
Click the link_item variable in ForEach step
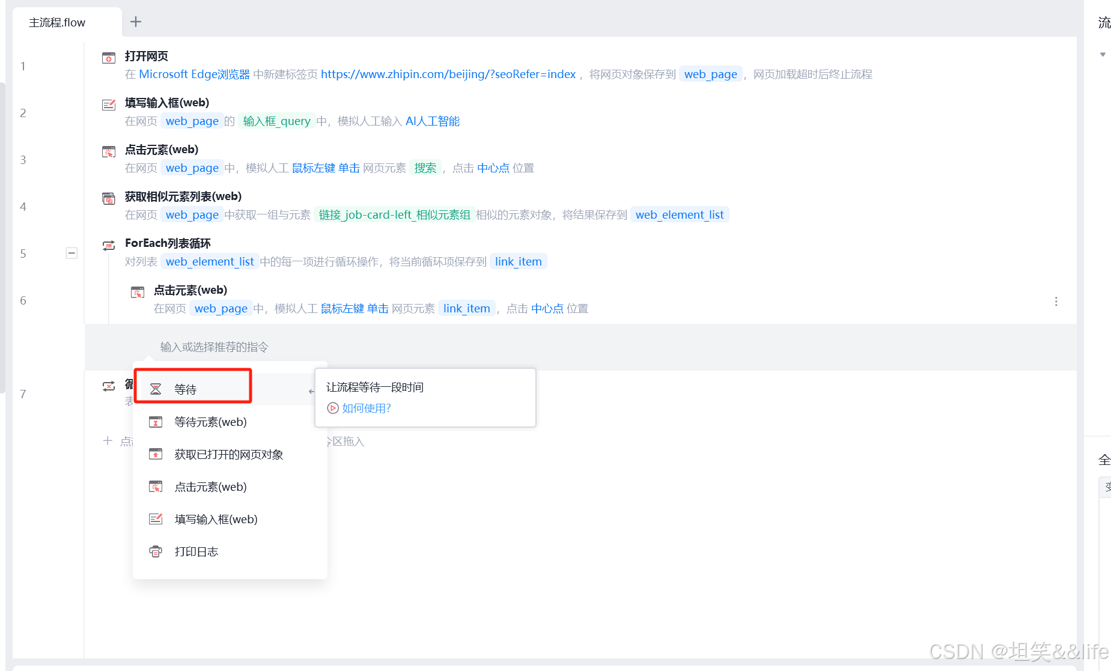tap(518, 261)
